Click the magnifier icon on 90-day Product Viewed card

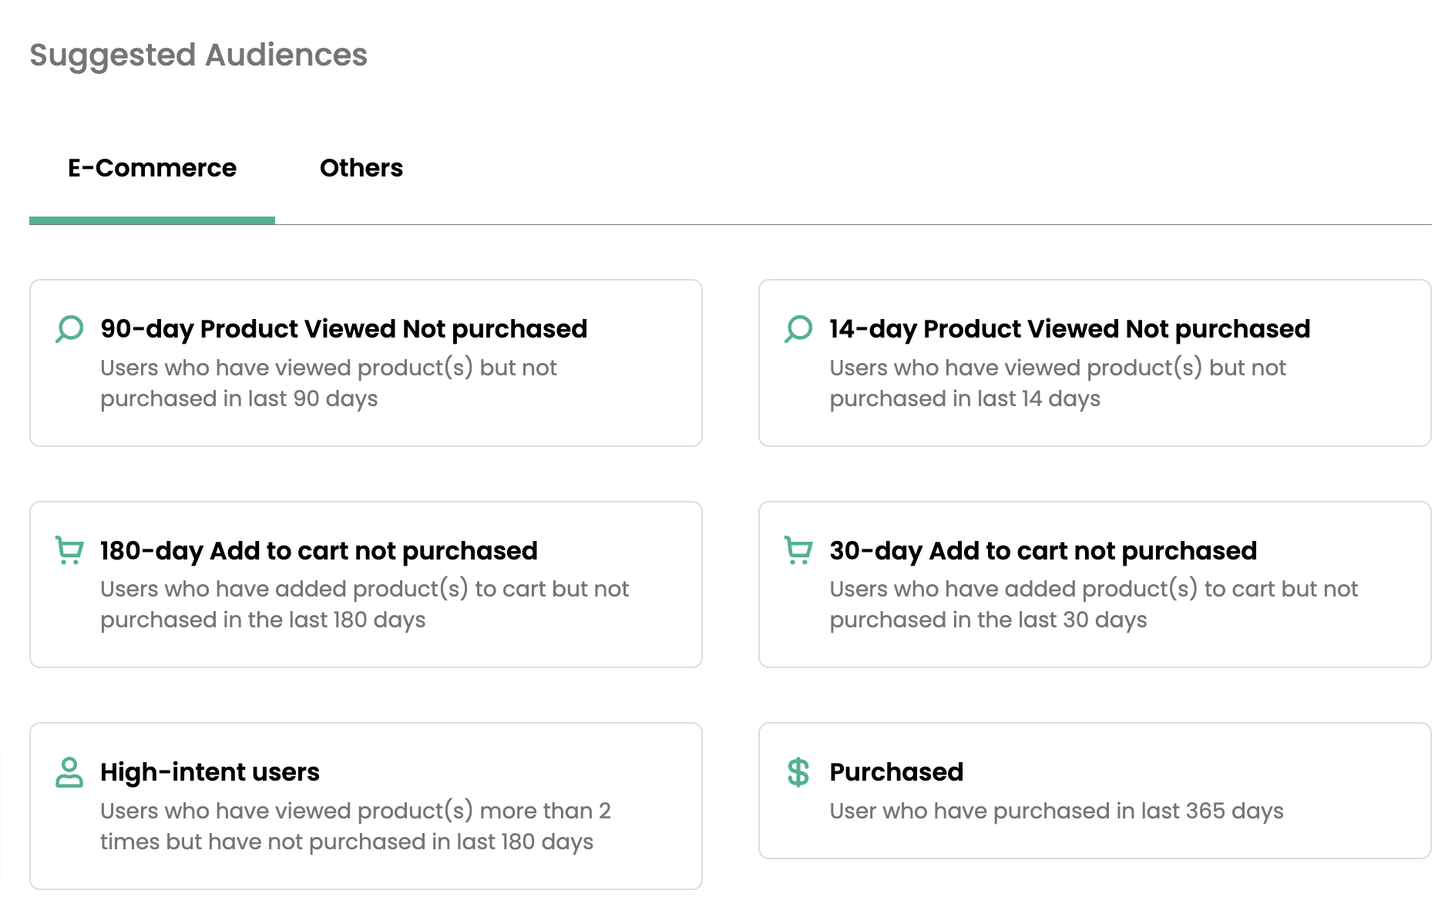69,328
